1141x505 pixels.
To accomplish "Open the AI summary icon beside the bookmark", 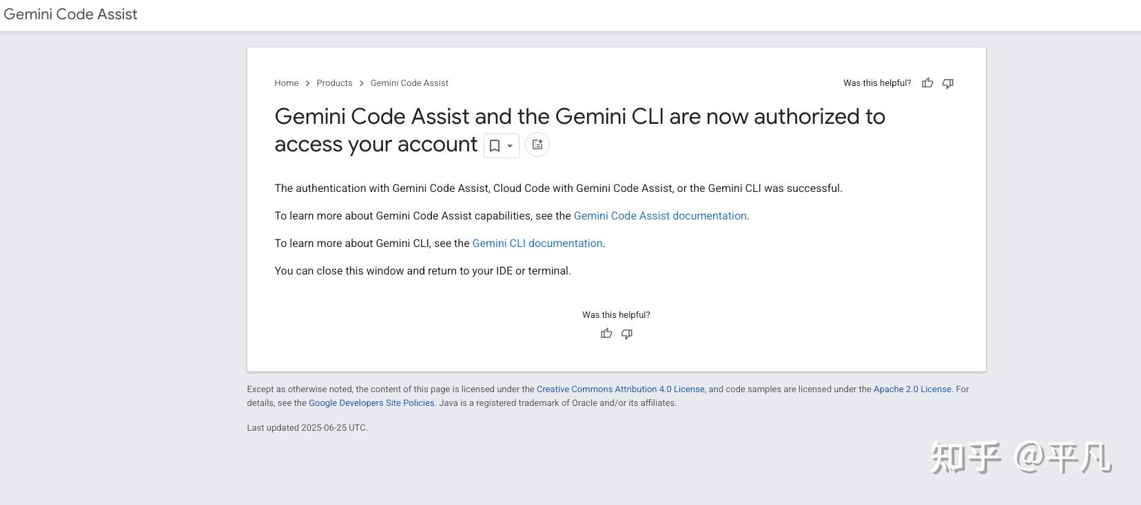I will 537,144.
